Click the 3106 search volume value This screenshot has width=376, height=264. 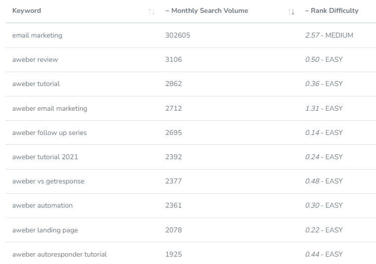(173, 60)
